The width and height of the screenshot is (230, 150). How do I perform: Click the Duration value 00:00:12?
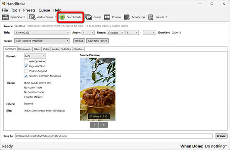[176, 33]
